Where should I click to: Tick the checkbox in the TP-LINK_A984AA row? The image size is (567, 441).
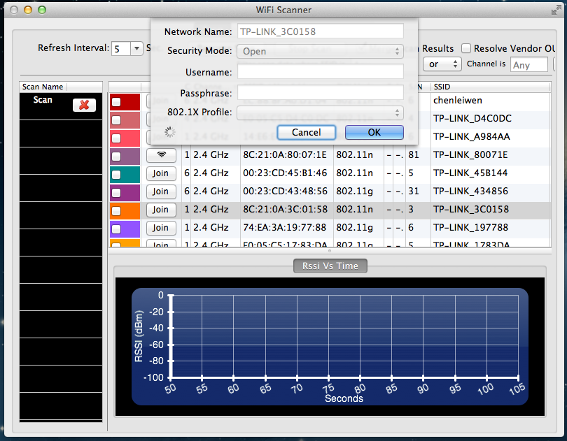(x=116, y=138)
